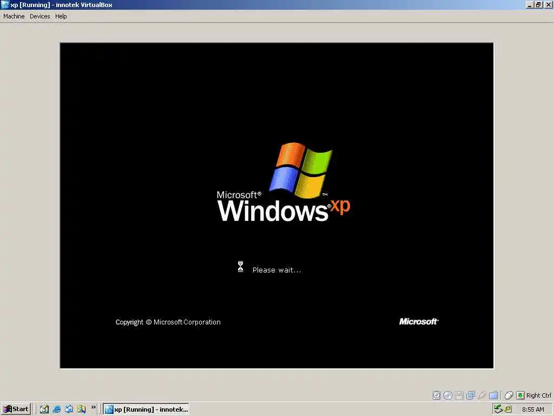
Task: Open the Machine menu
Action: click(x=14, y=16)
